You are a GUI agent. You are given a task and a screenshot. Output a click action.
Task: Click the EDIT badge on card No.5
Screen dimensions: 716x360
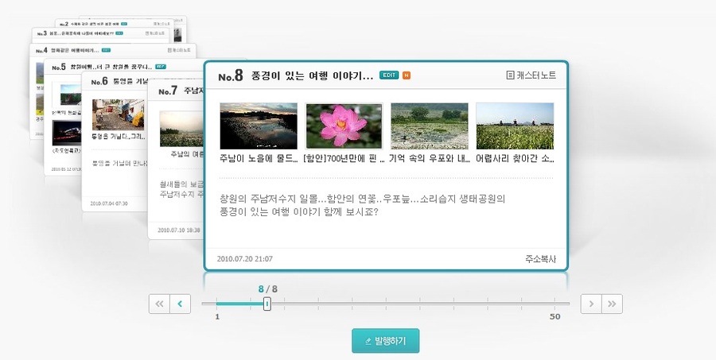point(160,67)
